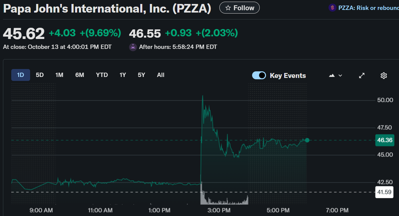Image resolution: width=399 pixels, height=216 pixels.
Task: Open chart type dropdown chevron
Action: pos(340,76)
